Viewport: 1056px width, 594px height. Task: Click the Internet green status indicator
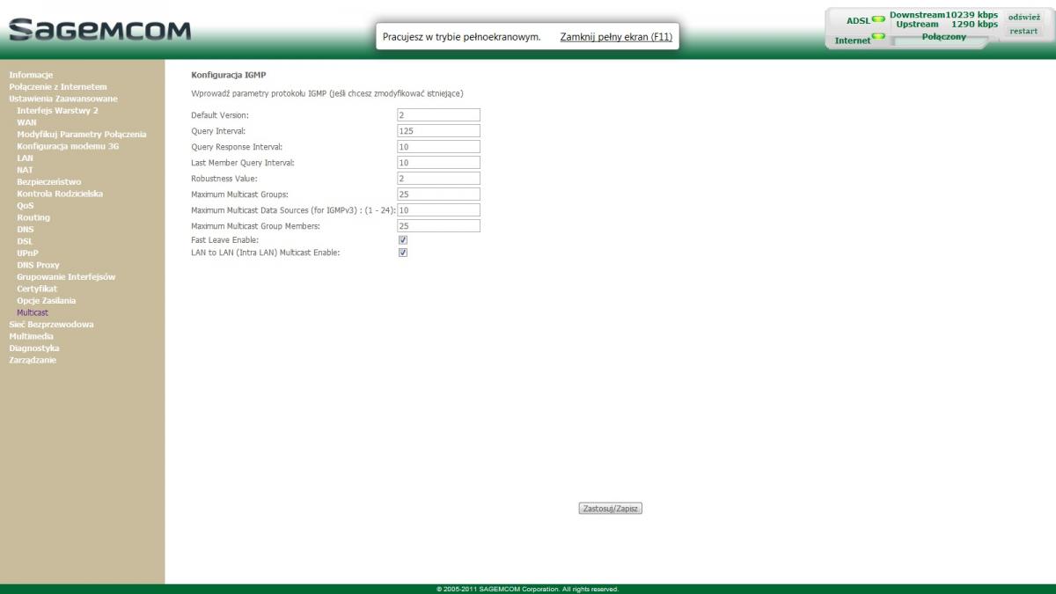click(877, 37)
